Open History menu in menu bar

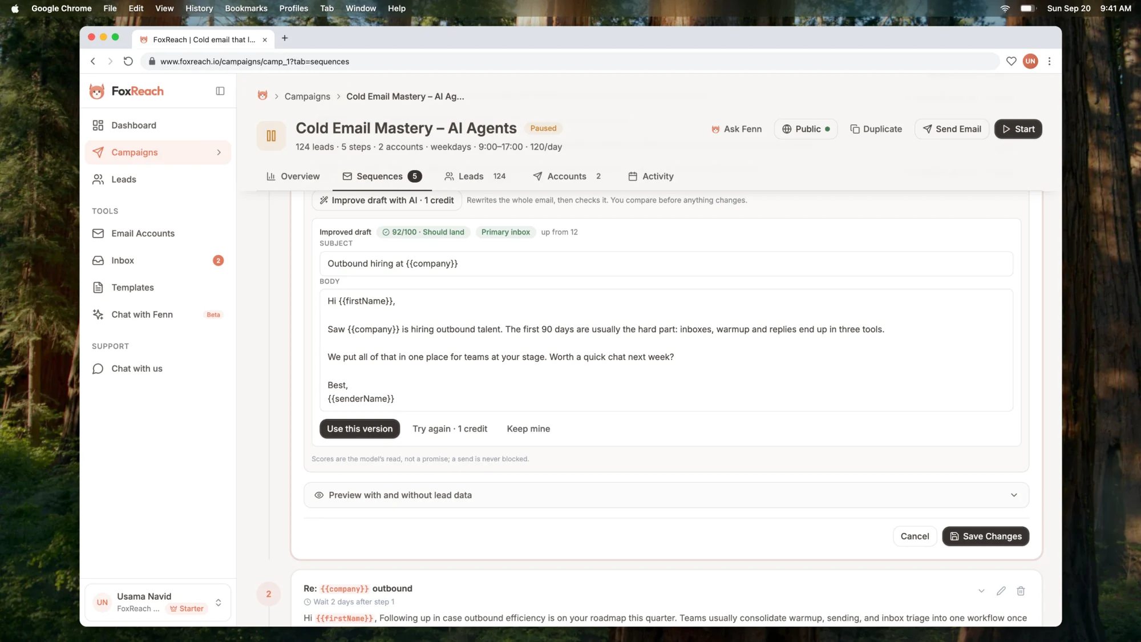pyautogui.click(x=199, y=9)
